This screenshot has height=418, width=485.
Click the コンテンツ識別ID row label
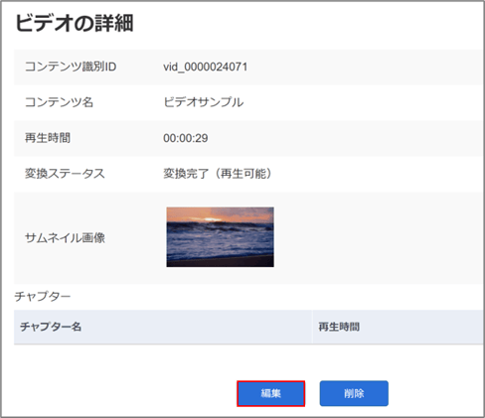[x=71, y=67]
